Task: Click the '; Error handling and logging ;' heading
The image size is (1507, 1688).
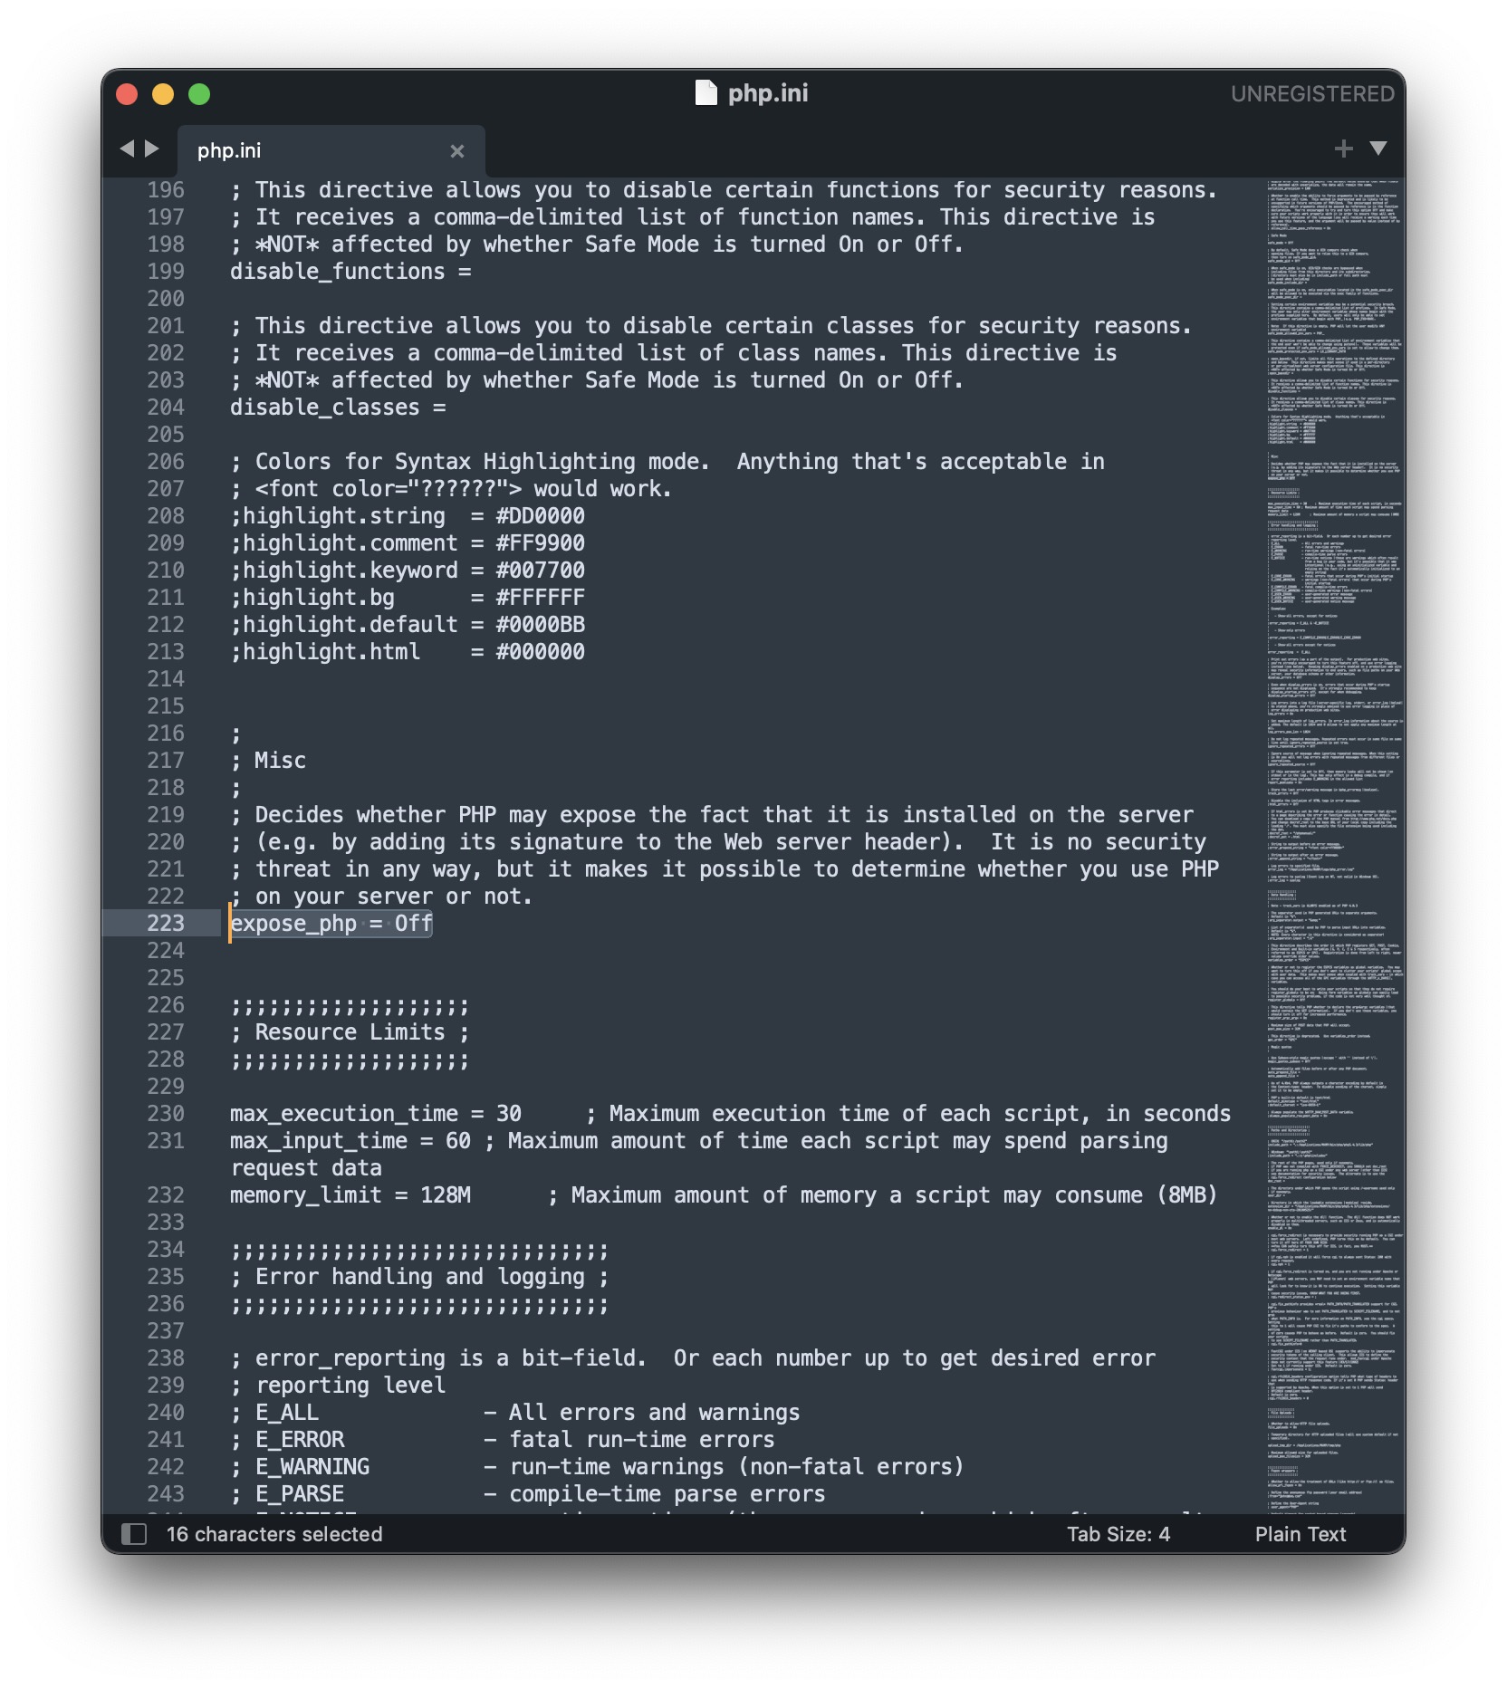Action: [420, 1276]
